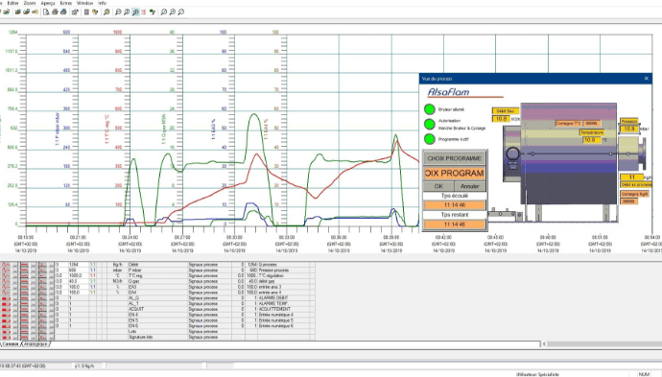Click the green flag toolbar icon
This screenshot has height=377, width=662.
click(x=153, y=12)
